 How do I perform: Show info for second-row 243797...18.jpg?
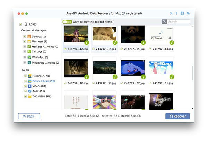87,77
